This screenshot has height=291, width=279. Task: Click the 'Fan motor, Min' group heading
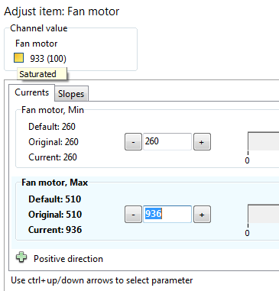pyautogui.click(x=53, y=110)
